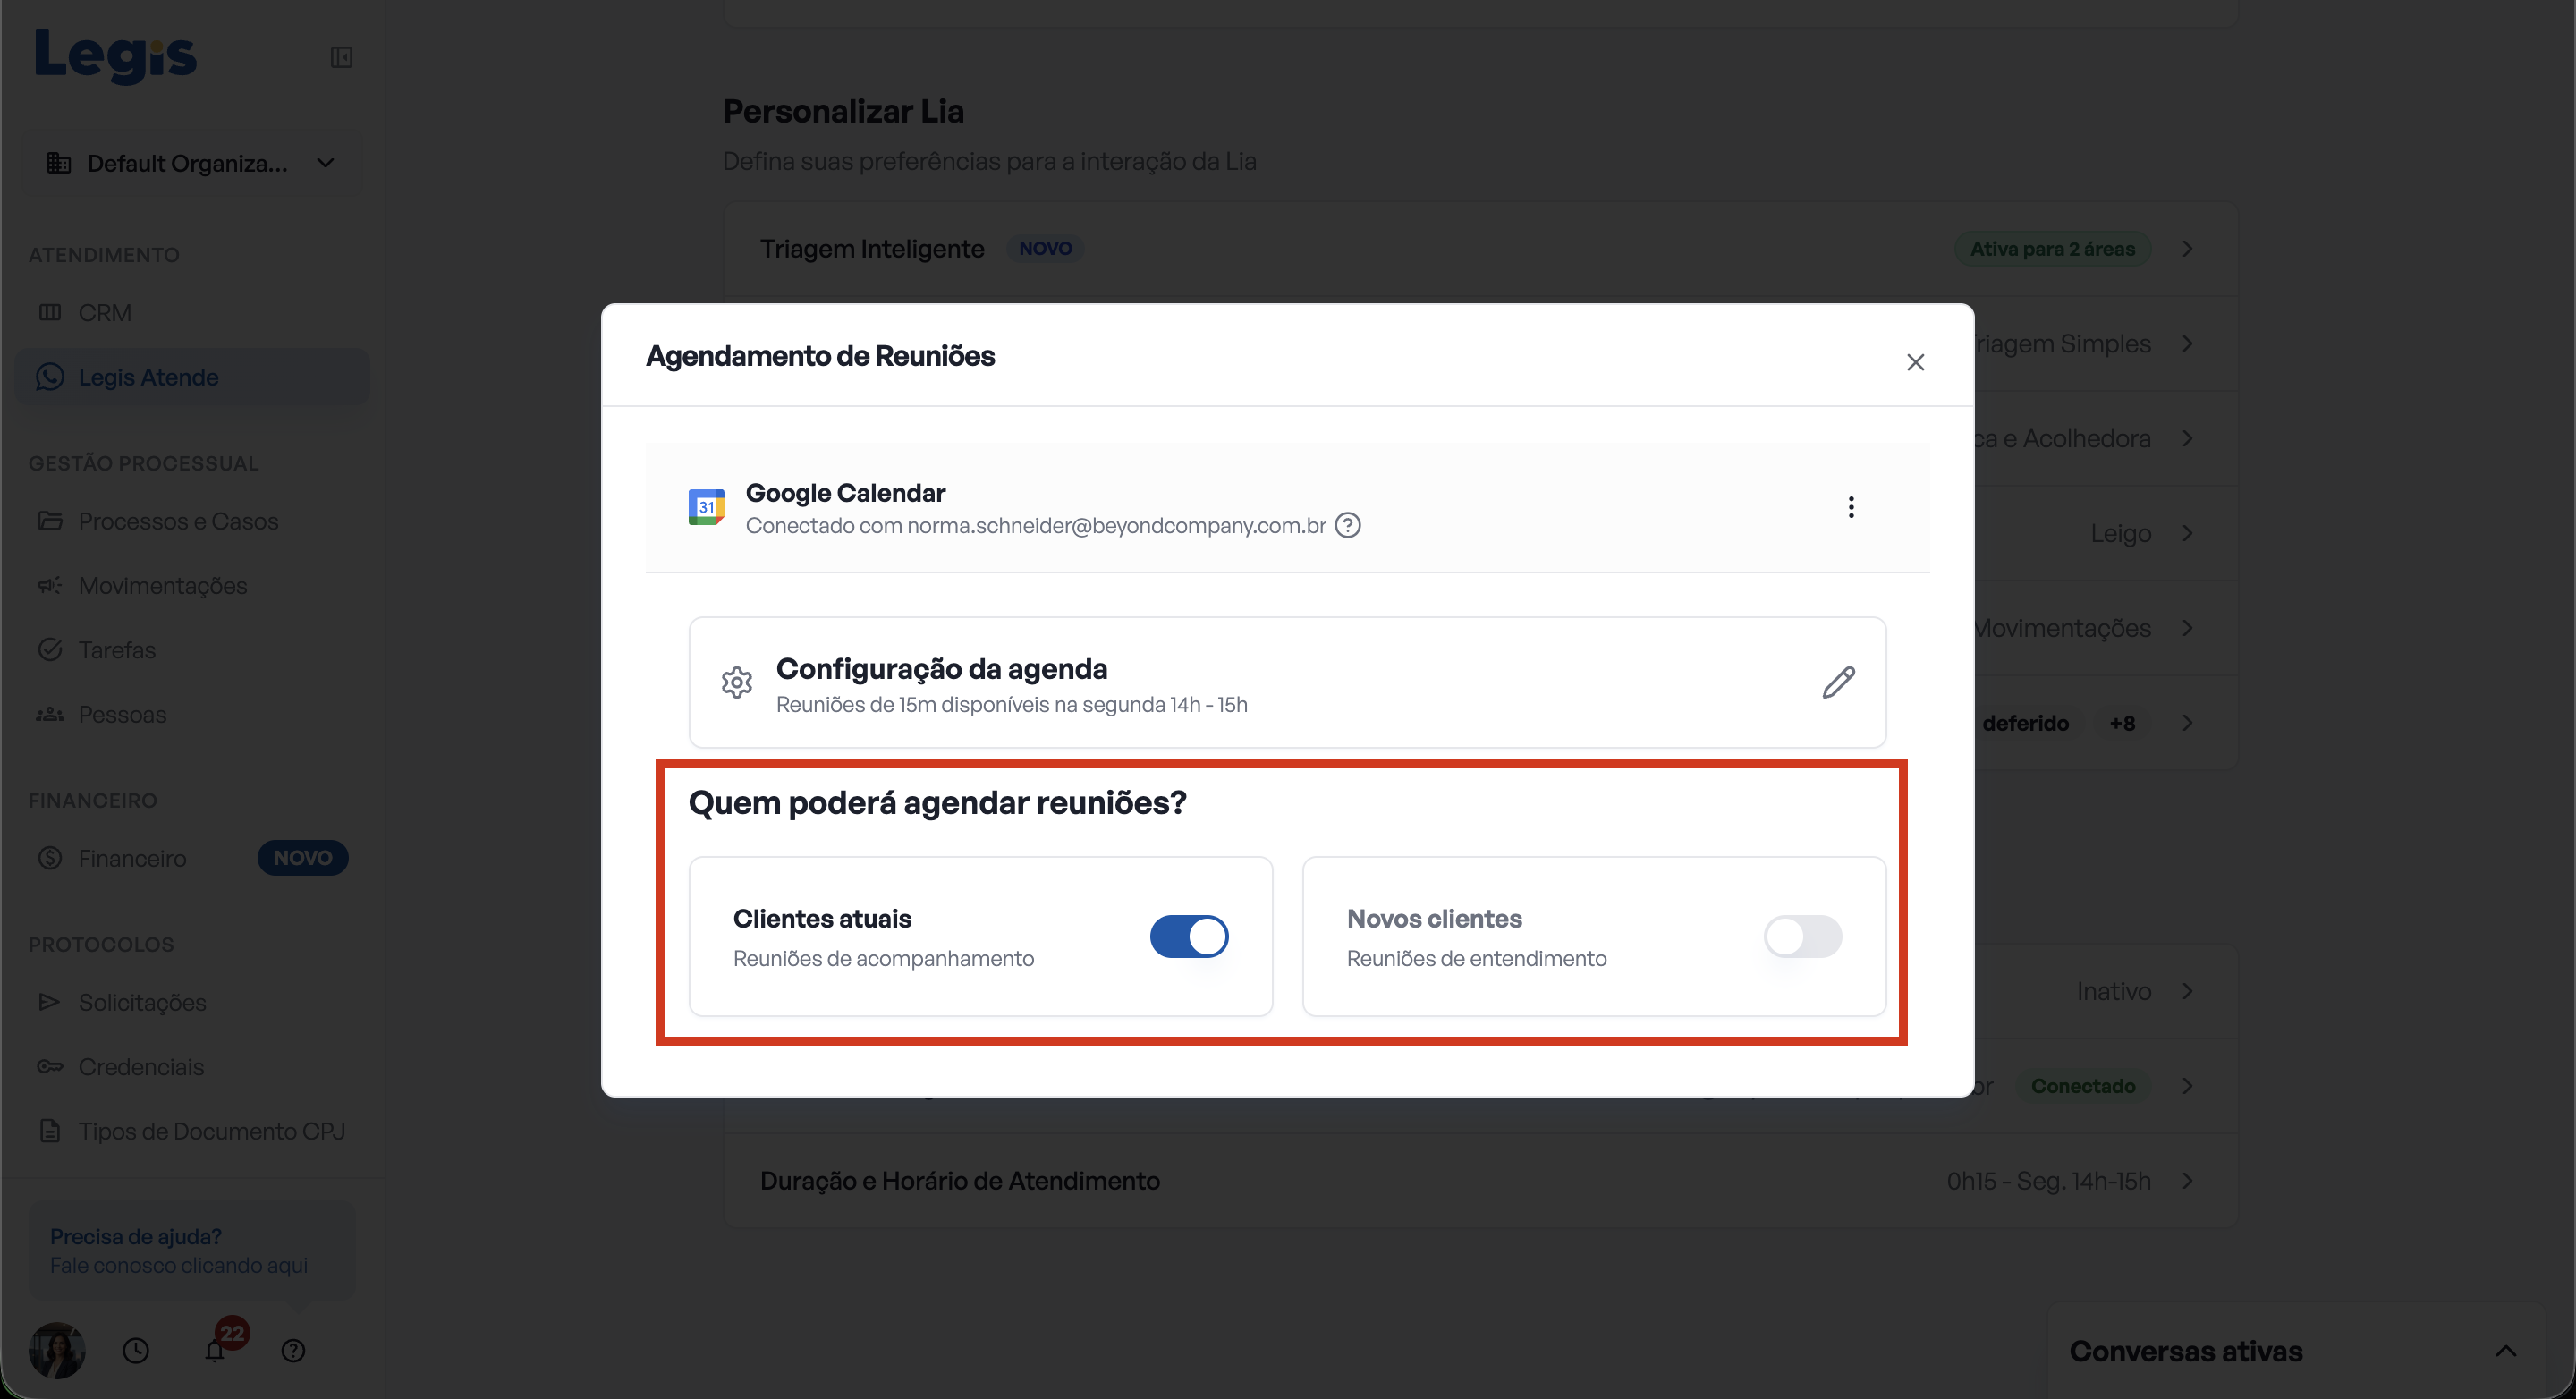Click the help circle icon in sidebar footer

tap(293, 1351)
